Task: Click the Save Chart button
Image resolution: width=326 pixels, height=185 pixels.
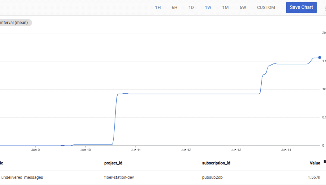Action: (x=301, y=7)
